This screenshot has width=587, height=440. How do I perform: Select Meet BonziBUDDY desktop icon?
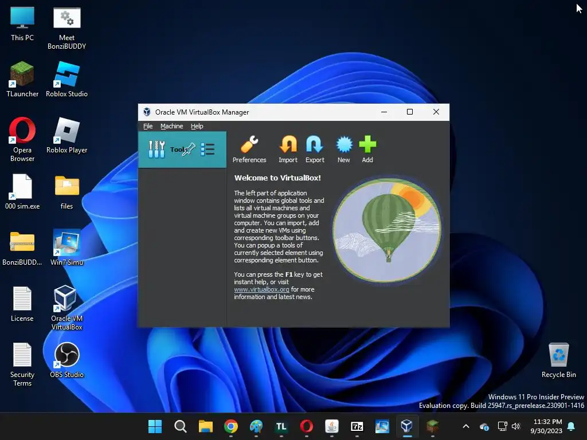66,29
